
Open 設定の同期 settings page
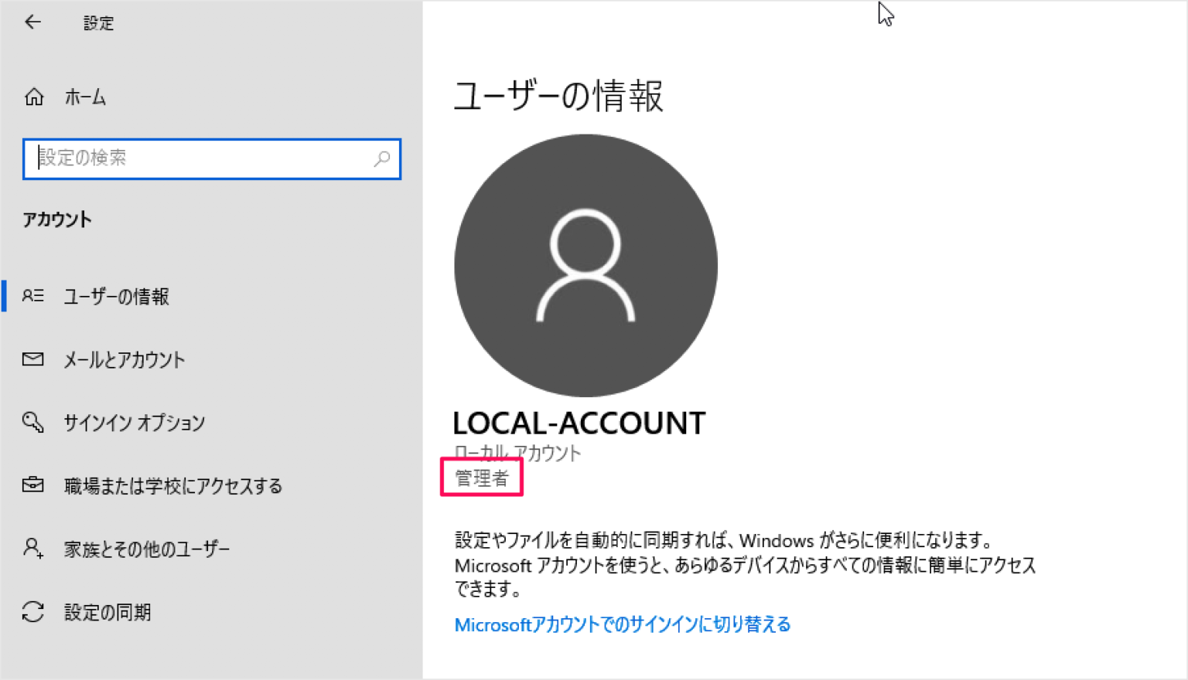(108, 611)
